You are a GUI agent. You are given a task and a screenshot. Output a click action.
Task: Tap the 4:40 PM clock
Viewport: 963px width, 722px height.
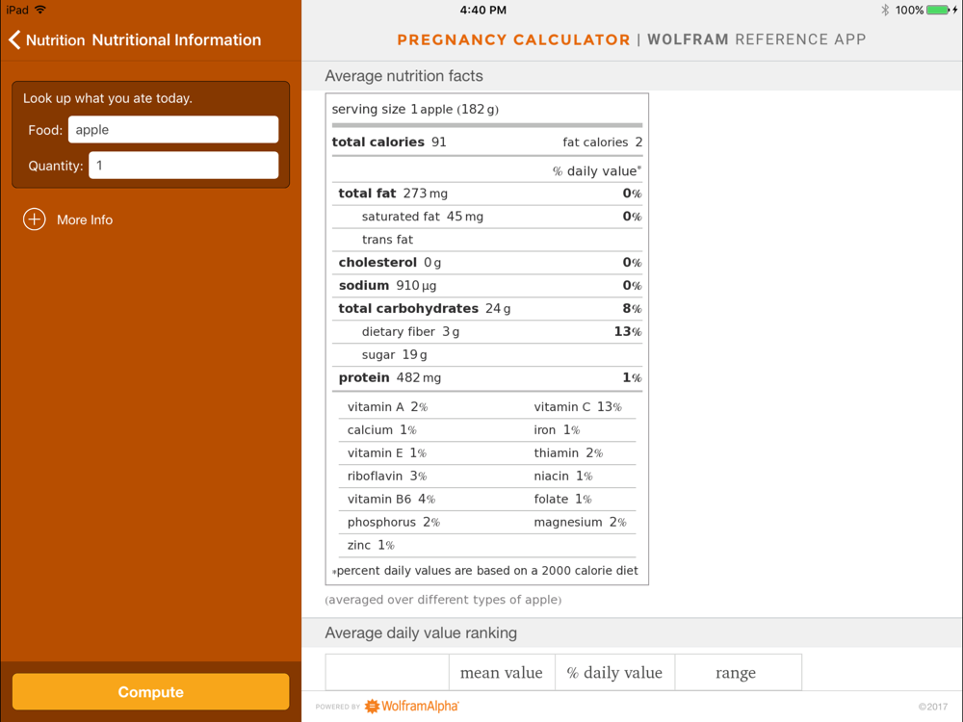[x=483, y=10]
